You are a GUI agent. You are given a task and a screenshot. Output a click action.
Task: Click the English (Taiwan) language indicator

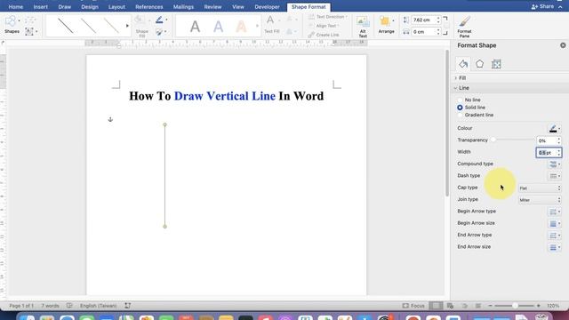click(x=99, y=306)
